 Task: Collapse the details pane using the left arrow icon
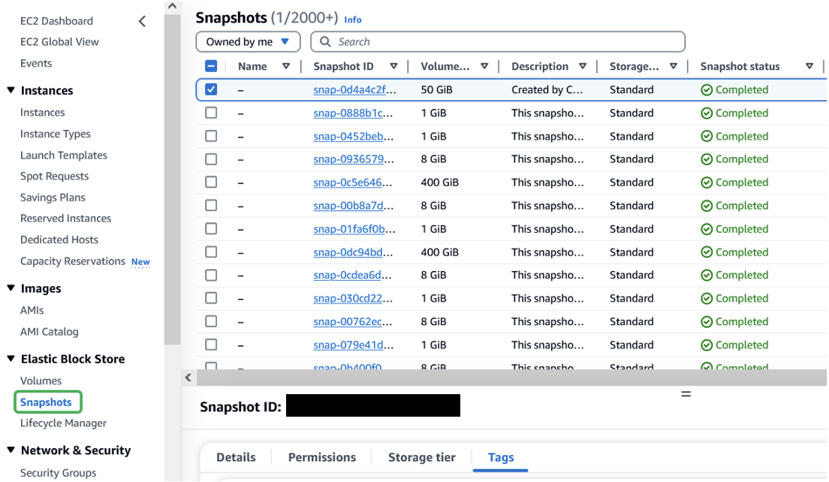point(188,378)
